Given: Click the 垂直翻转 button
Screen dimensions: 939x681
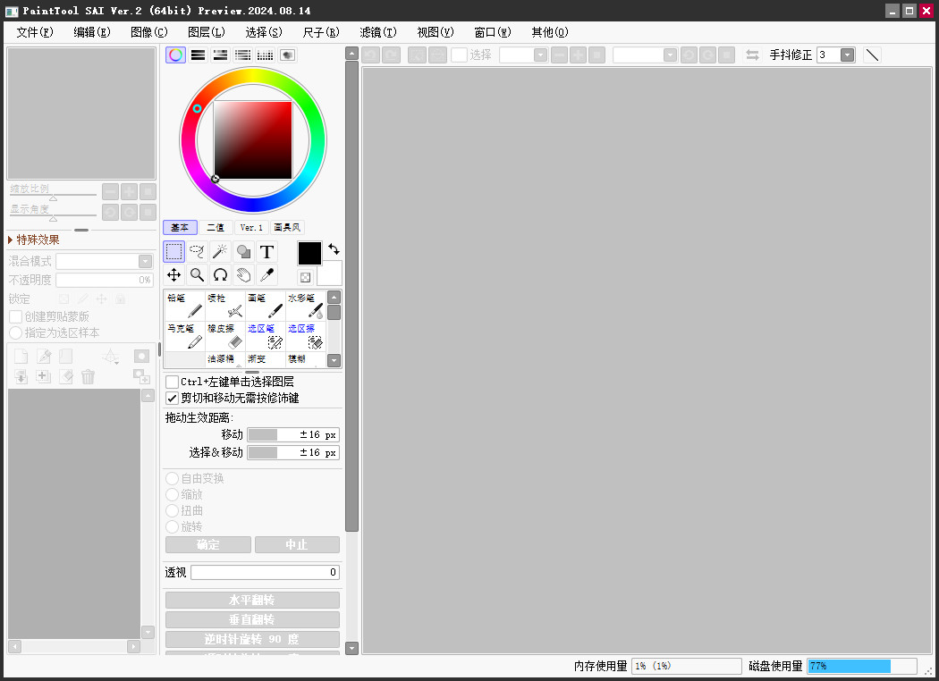Looking at the screenshot, I should 252,620.
